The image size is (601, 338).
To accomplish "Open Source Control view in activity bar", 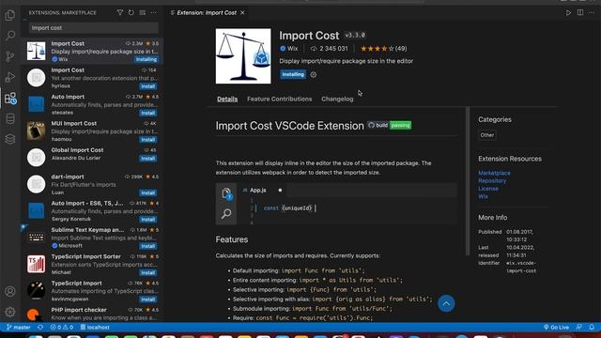I will tap(10, 56).
